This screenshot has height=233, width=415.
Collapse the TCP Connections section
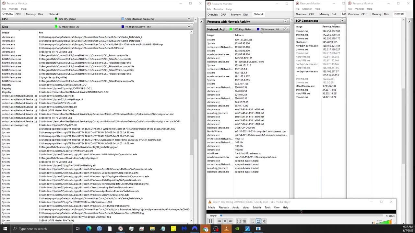pyautogui.click(x=342, y=21)
